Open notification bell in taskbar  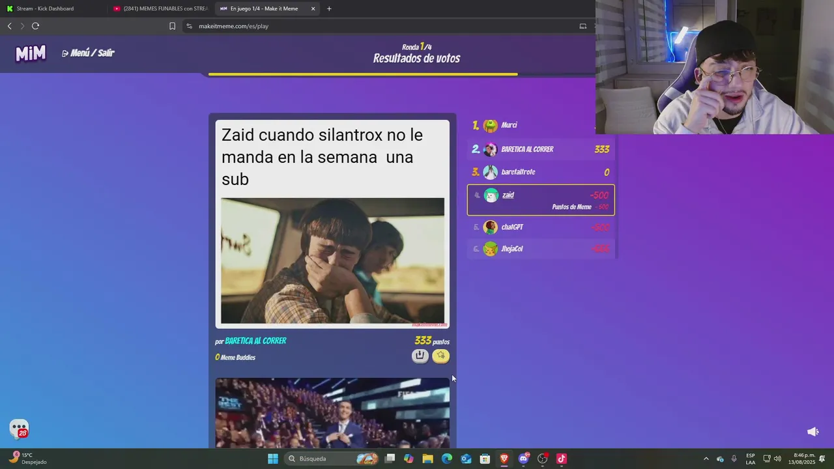click(x=823, y=459)
